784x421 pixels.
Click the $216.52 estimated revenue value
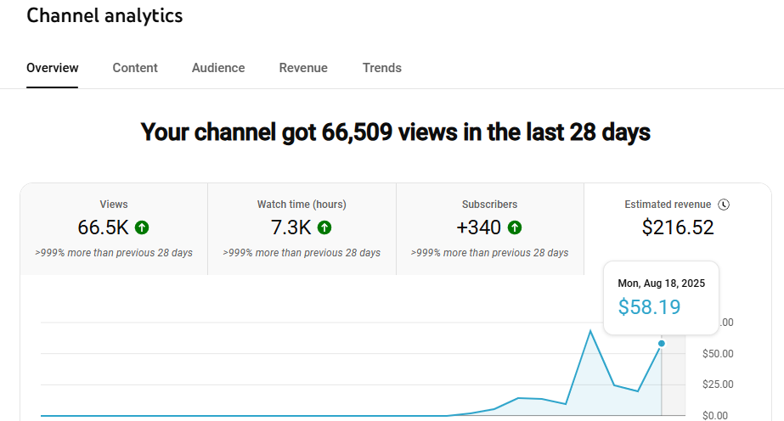click(678, 227)
